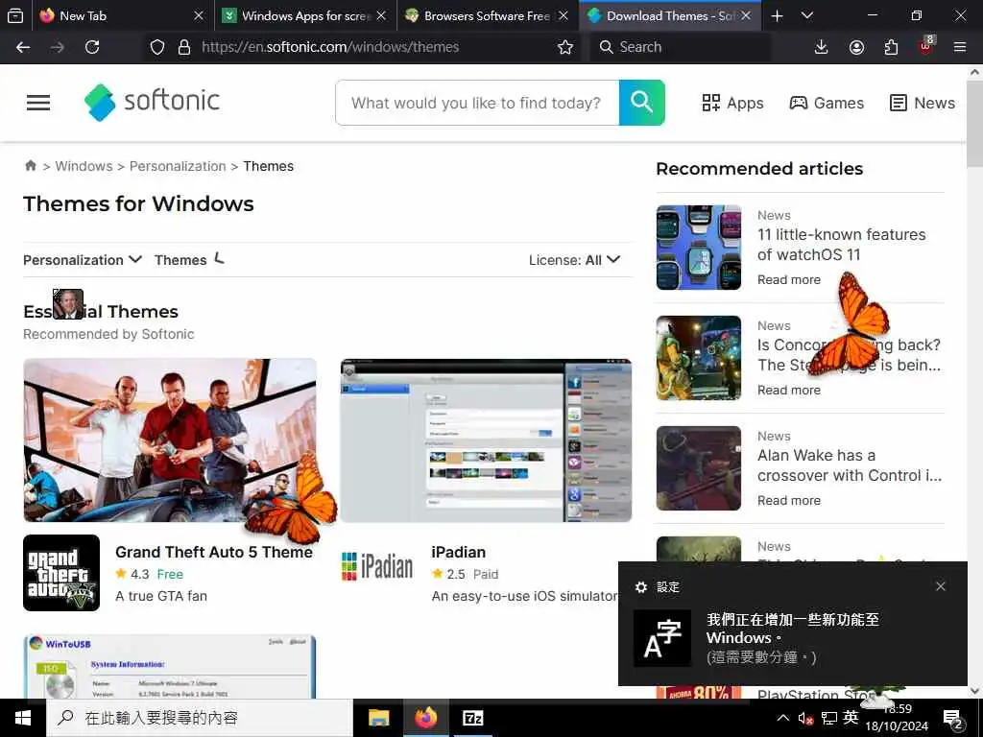Viewport: 983px width, 737px height.
Task: Open the uBlock Origin extension icon
Action: (926, 45)
